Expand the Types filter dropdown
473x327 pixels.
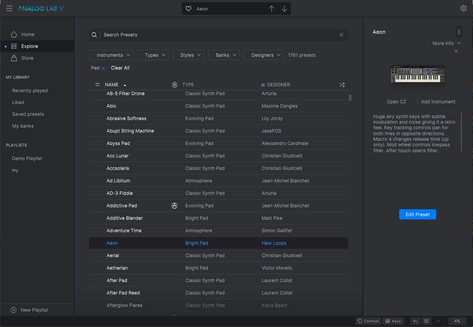click(153, 55)
